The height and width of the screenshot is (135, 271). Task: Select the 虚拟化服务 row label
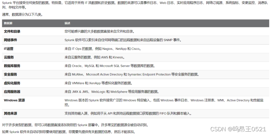[12, 83]
